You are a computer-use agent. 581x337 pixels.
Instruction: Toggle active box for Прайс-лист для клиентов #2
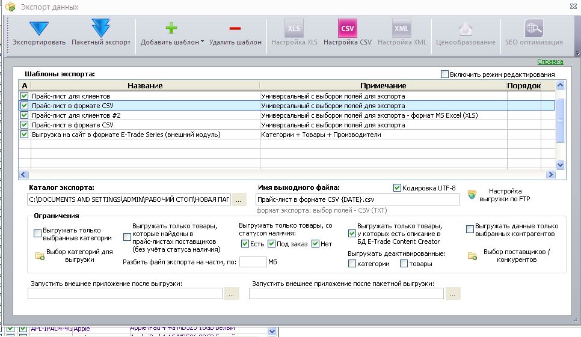point(25,115)
